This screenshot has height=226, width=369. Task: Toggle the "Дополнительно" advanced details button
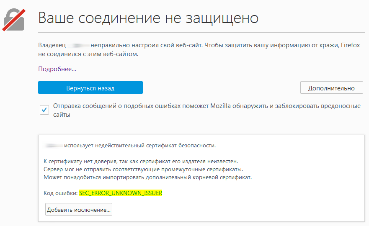[331, 88]
